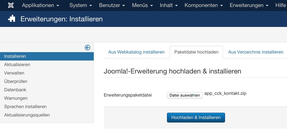Open the Erweiterungen dropdown menu
Viewport: 287px width, 134px height.
coord(249,5)
